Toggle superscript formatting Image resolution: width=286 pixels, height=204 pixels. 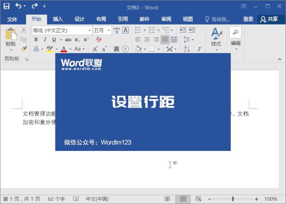86,39
